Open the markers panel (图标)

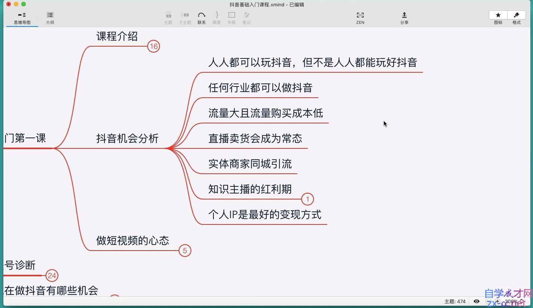tap(498, 15)
